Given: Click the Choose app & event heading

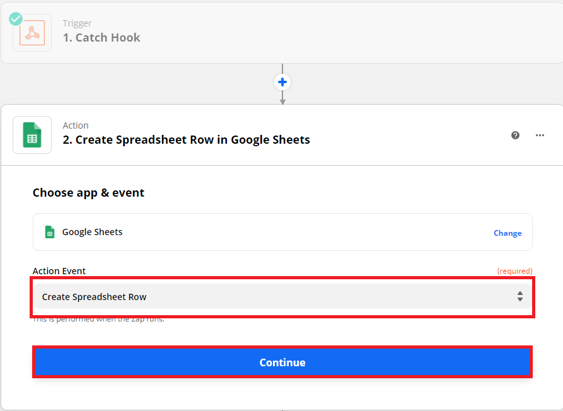Looking at the screenshot, I should tap(88, 193).
